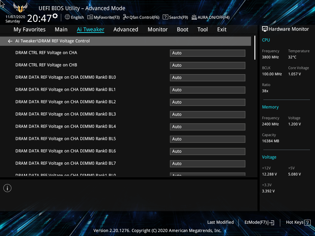Go to the Monitor tab

(x=158, y=29)
